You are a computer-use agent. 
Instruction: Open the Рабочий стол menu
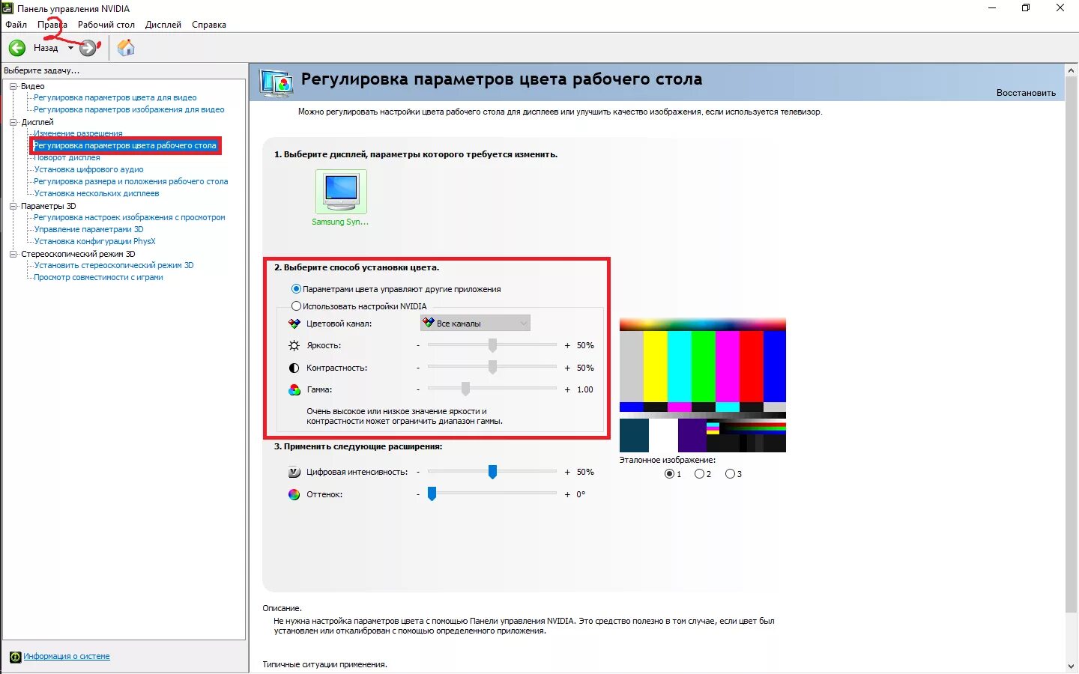(106, 25)
